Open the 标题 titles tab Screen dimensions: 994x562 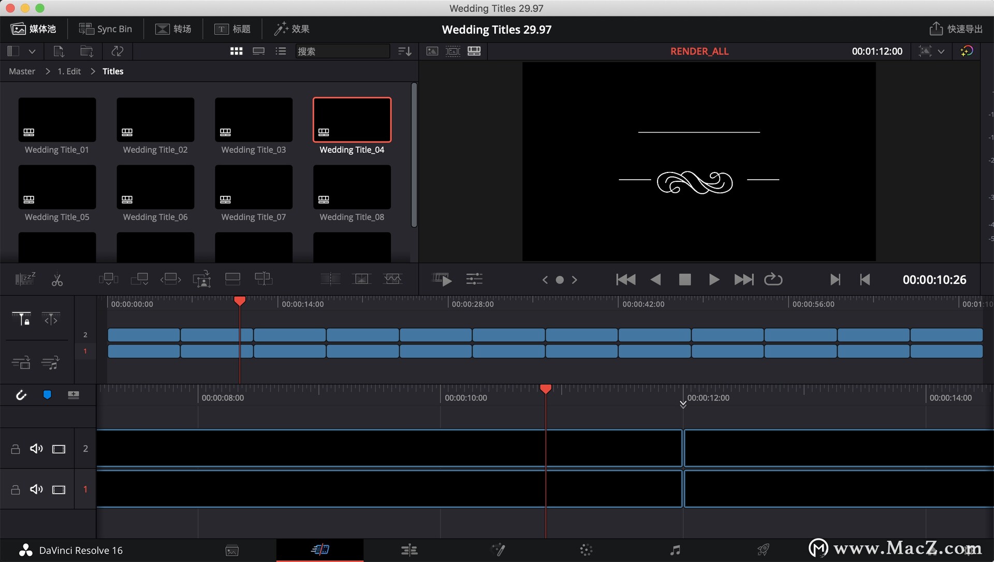click(232, 29)
